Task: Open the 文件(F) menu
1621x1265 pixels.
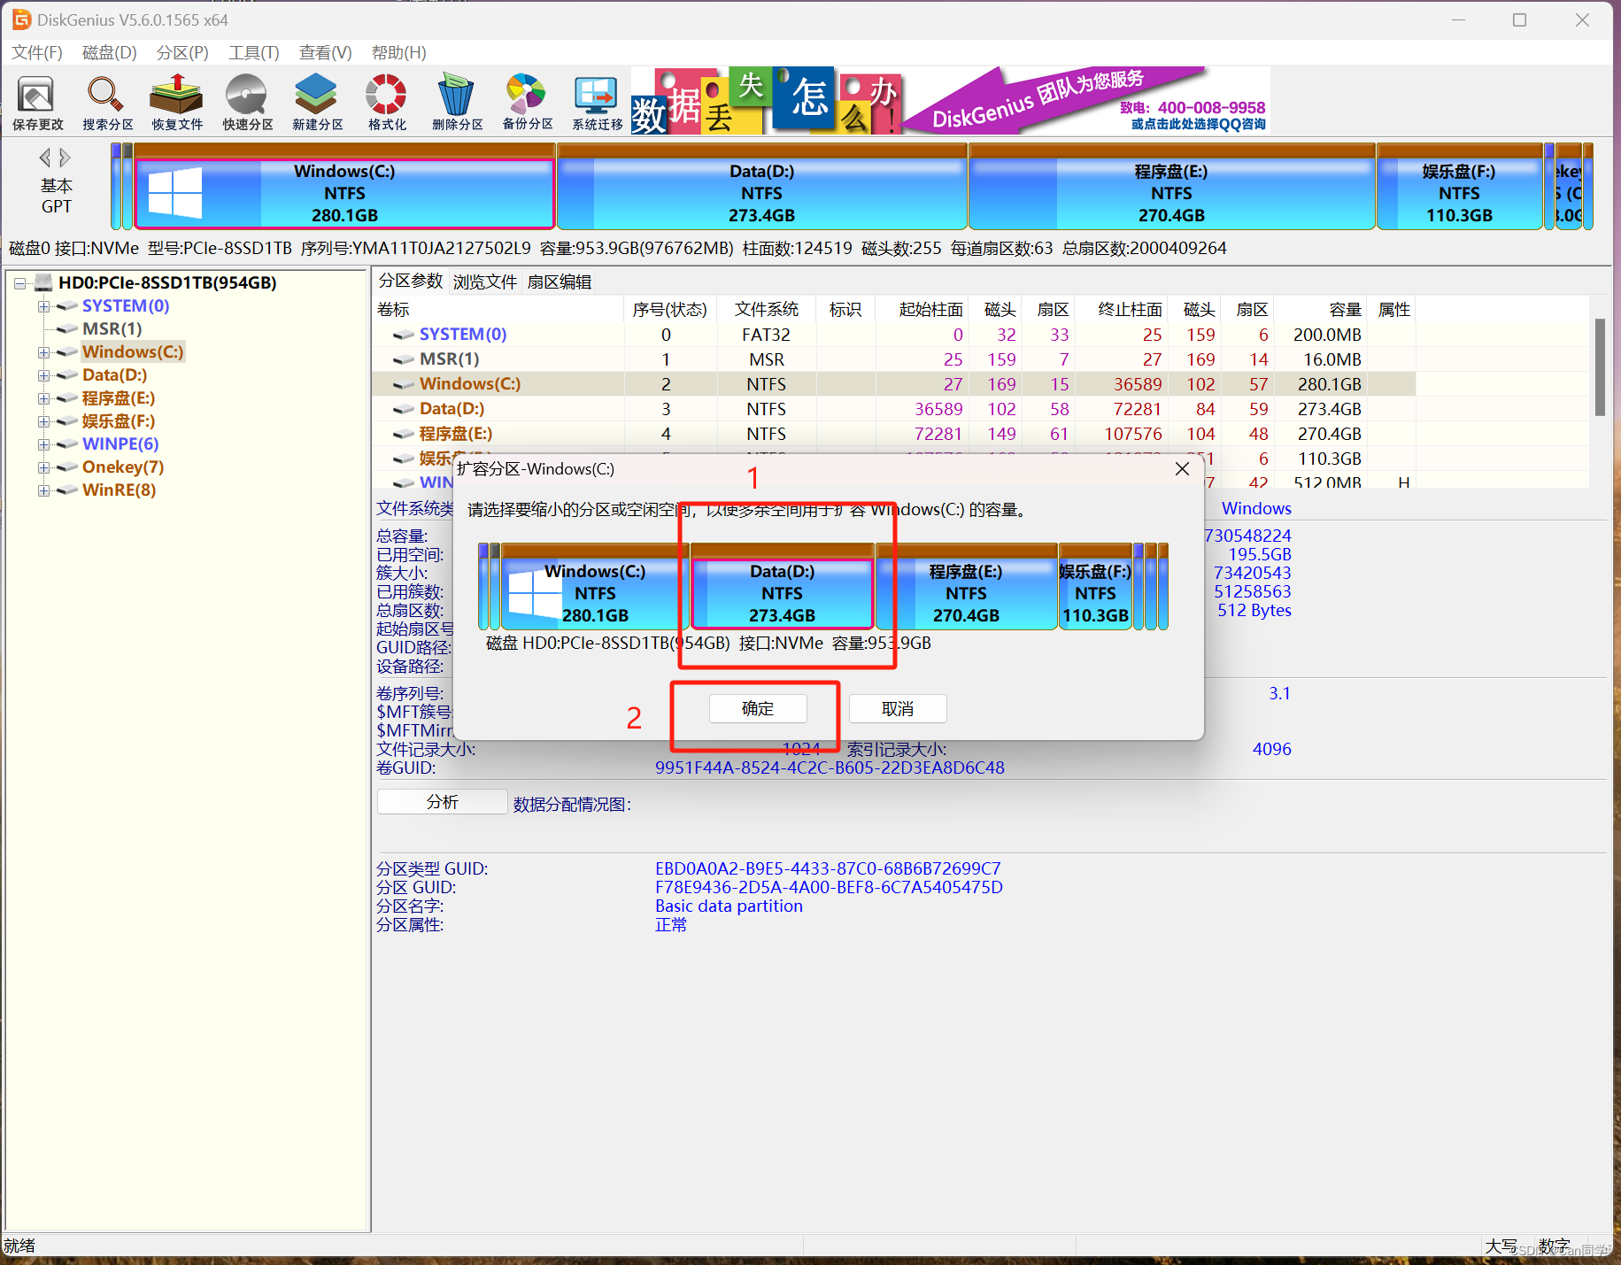Action: 37,52
